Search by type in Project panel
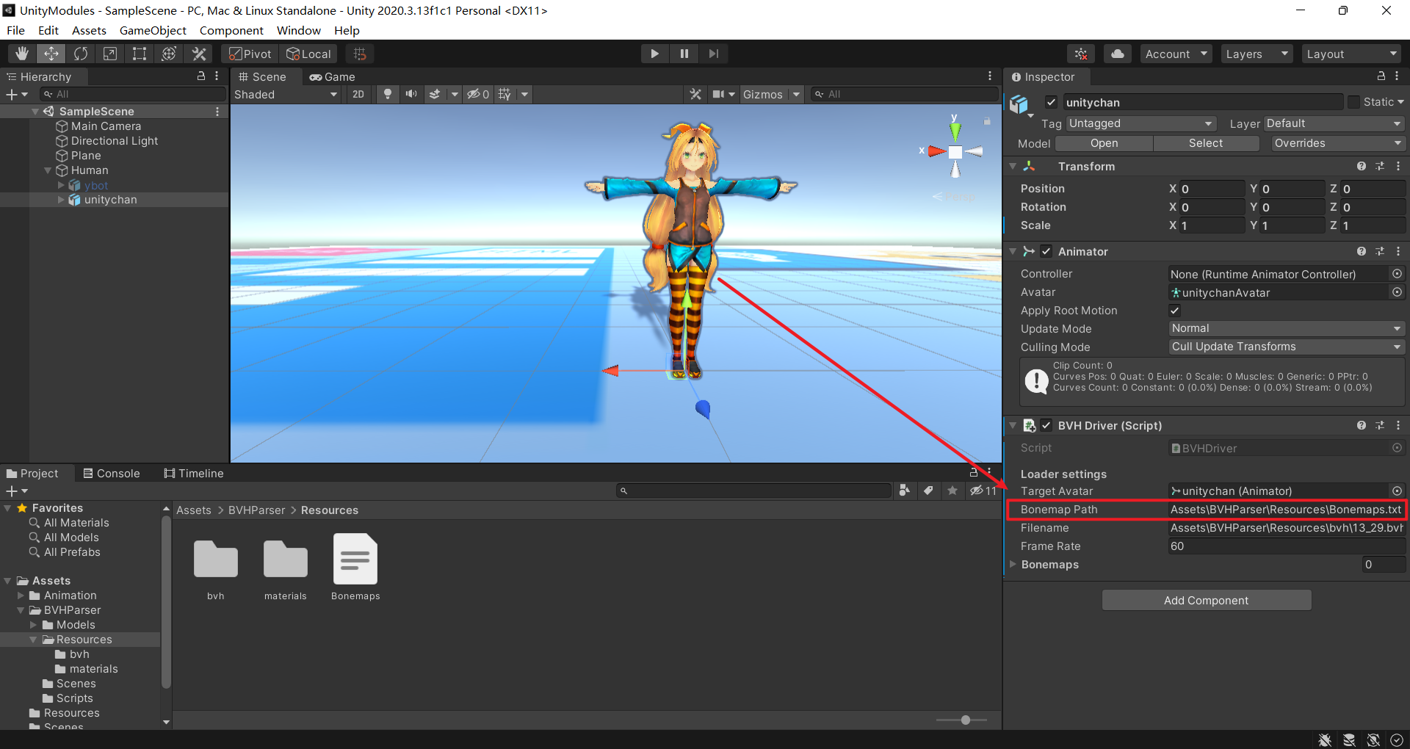 905,491
